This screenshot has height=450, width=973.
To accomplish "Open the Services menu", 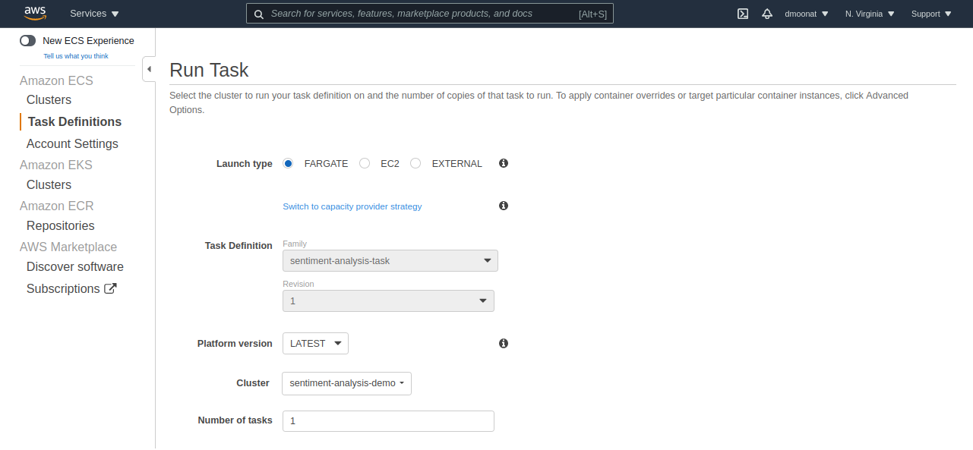I will [x=94, y=14].
